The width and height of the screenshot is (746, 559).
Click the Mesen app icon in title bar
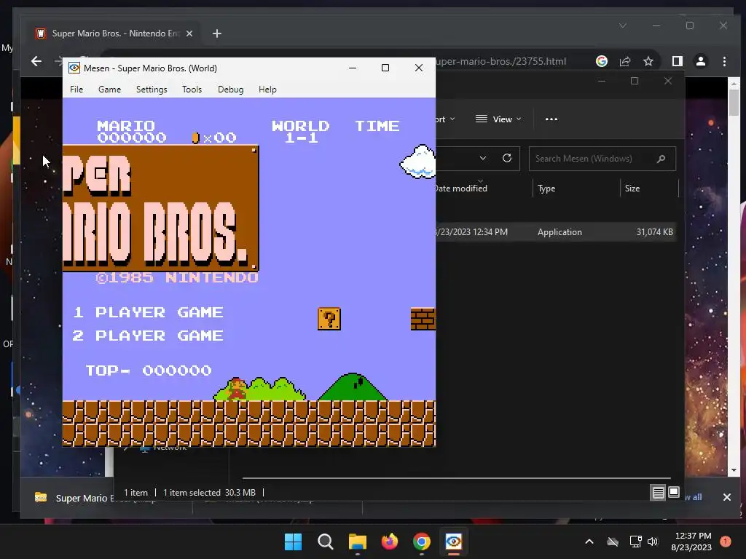(x=74, y=68)
